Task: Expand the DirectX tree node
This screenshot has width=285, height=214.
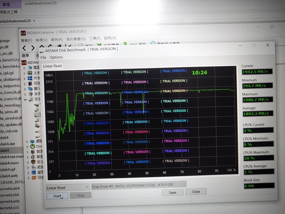Action: (x=27, y=147)
